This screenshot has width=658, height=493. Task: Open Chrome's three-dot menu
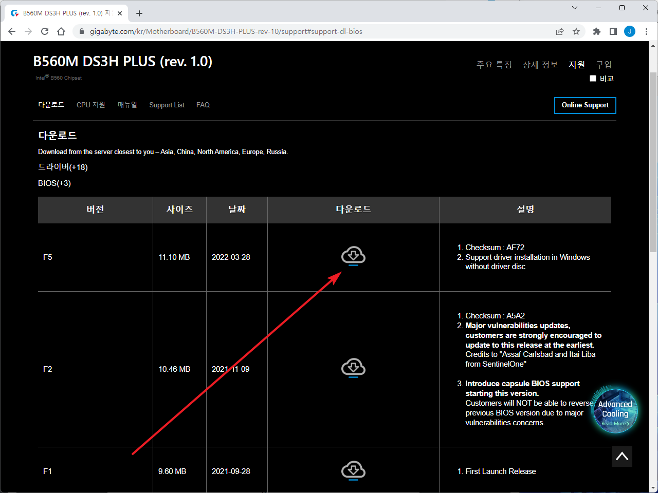tap(646, 31)
